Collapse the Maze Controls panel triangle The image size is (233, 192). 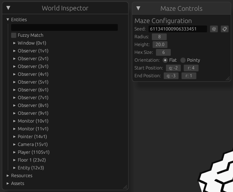[x=138, y=8]
